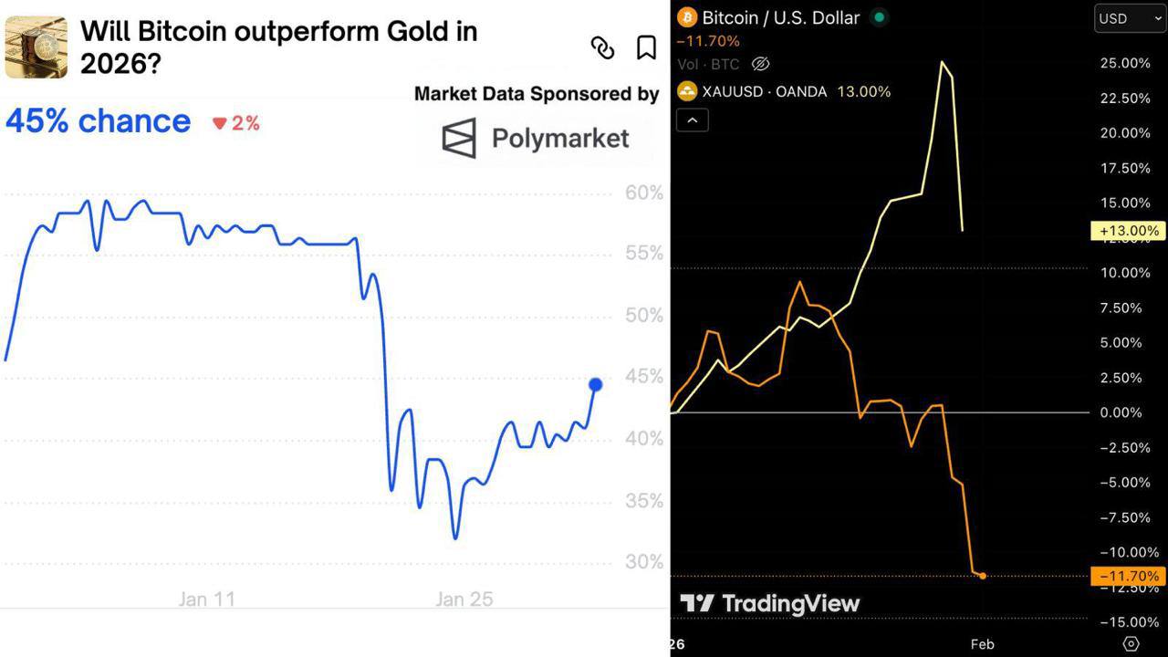Click the Feb label on time axis
The height and width of the screenshot is (657, 1168).
coord(982,643)
